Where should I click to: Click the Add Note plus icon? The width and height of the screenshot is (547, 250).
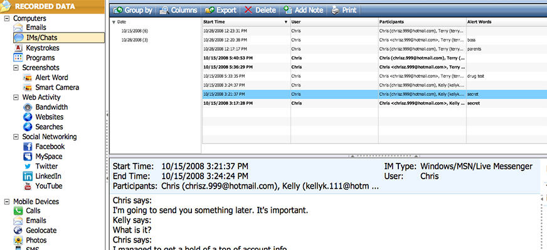[x=288, y=10]
